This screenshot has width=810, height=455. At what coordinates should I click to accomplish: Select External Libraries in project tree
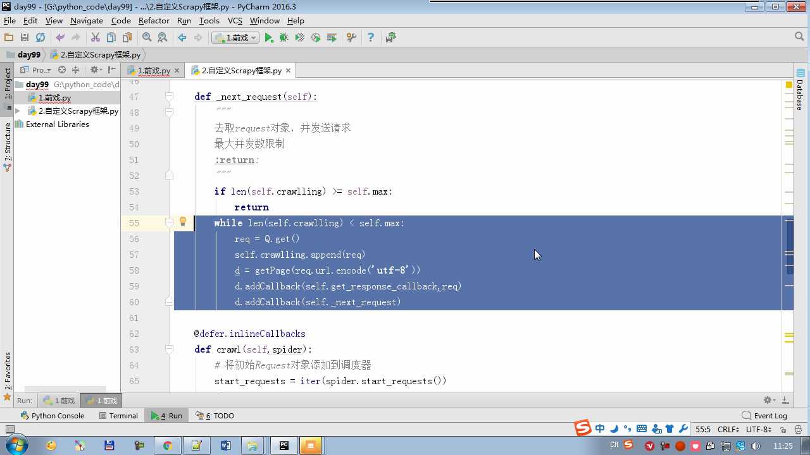pos(58,124)
